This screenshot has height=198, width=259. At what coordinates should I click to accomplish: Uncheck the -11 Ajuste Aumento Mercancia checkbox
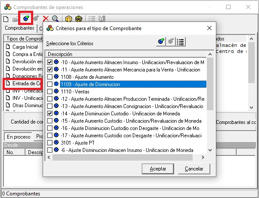click(50, 69)
